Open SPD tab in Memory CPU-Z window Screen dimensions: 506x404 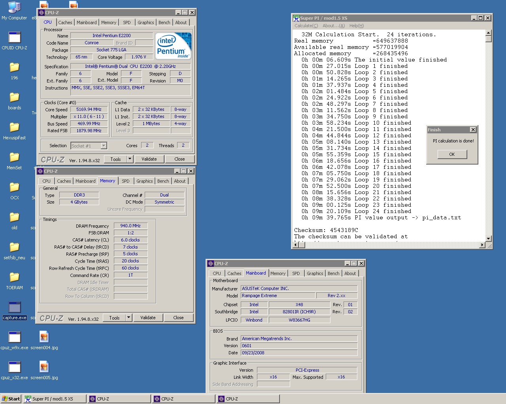pyautogui.click(x=126, y=181)
